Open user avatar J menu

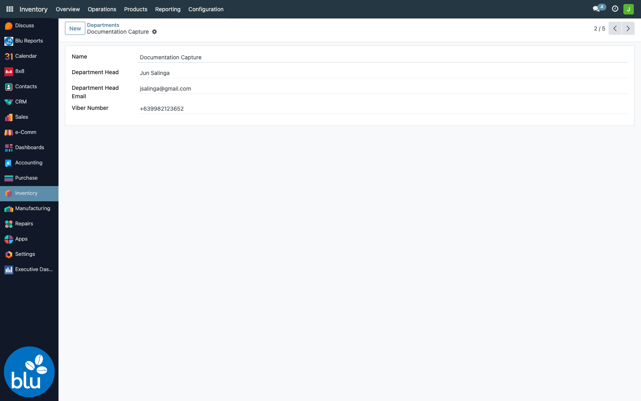click(629, 9)
